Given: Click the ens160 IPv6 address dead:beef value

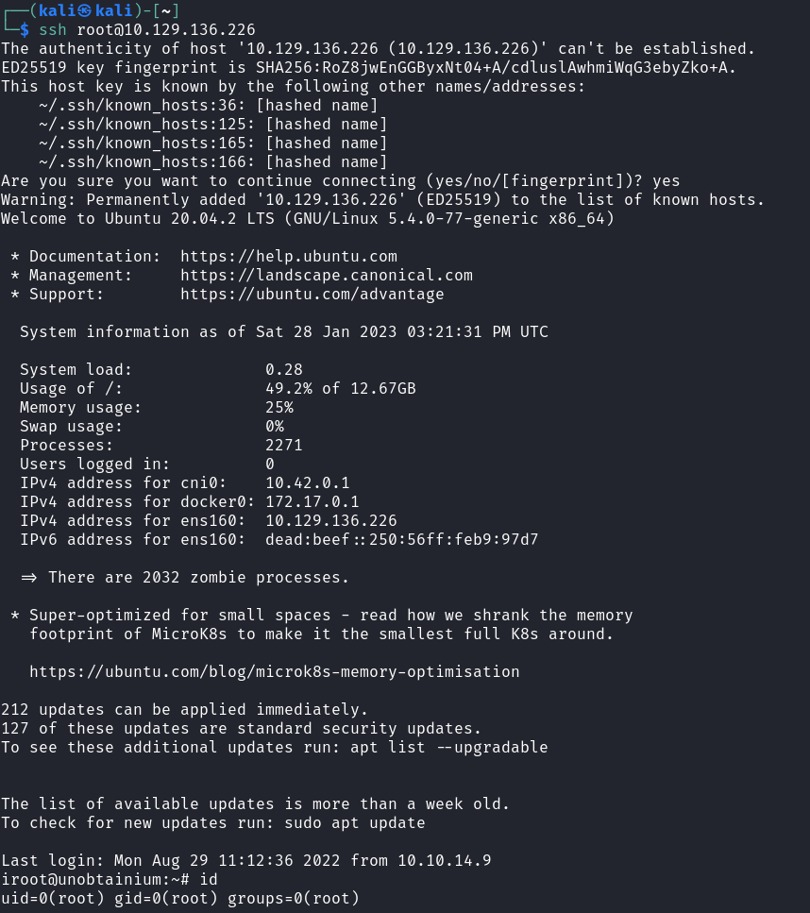Looking at the screenshot, I should (x=401, y=540).
